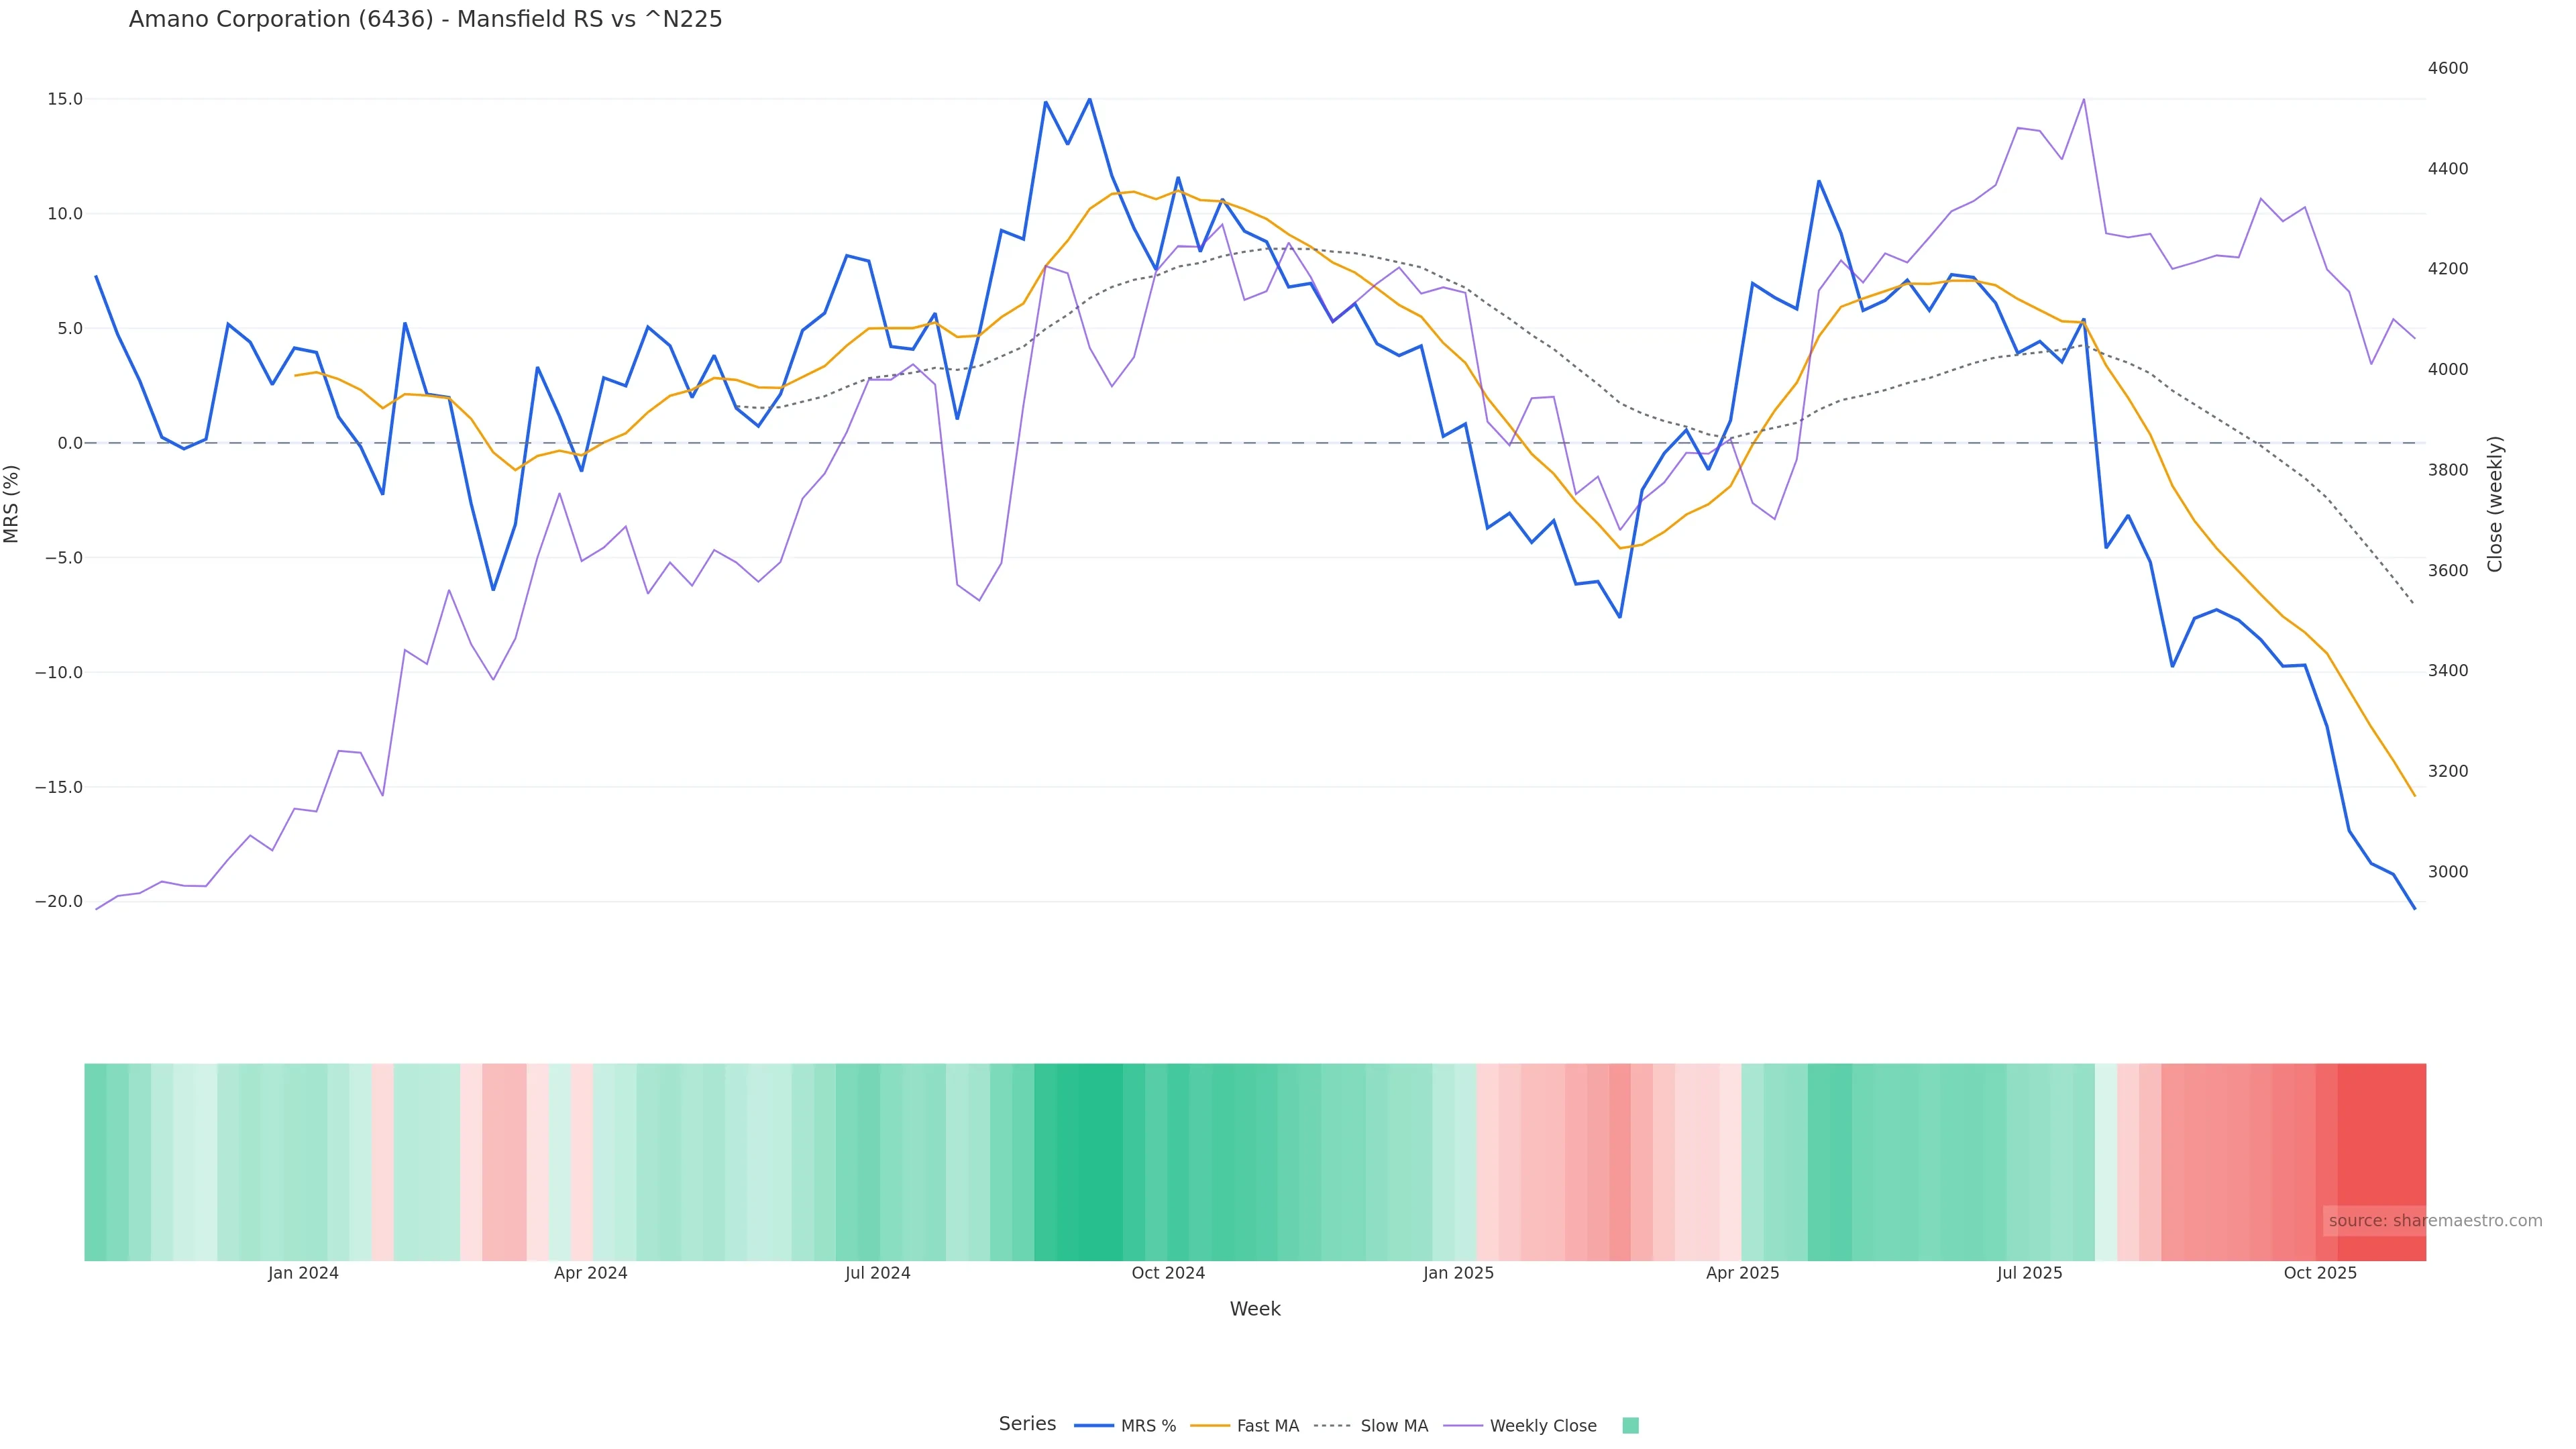2576x1449 pixels.
Task: Click the orange Fast MA legend line icon
Action: coord(1210,1426)
